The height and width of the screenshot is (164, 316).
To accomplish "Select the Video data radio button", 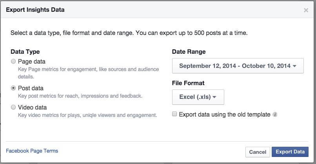I will tap(14, 107).
